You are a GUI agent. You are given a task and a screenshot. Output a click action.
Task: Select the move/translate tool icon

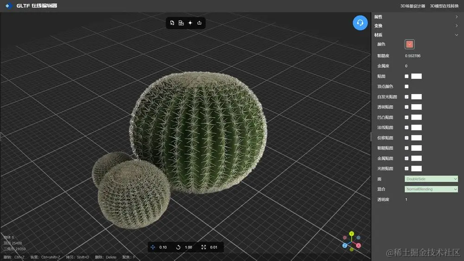[x=153, y=247]
